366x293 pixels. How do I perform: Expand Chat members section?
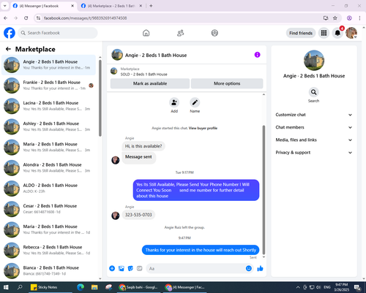(314, 127)
